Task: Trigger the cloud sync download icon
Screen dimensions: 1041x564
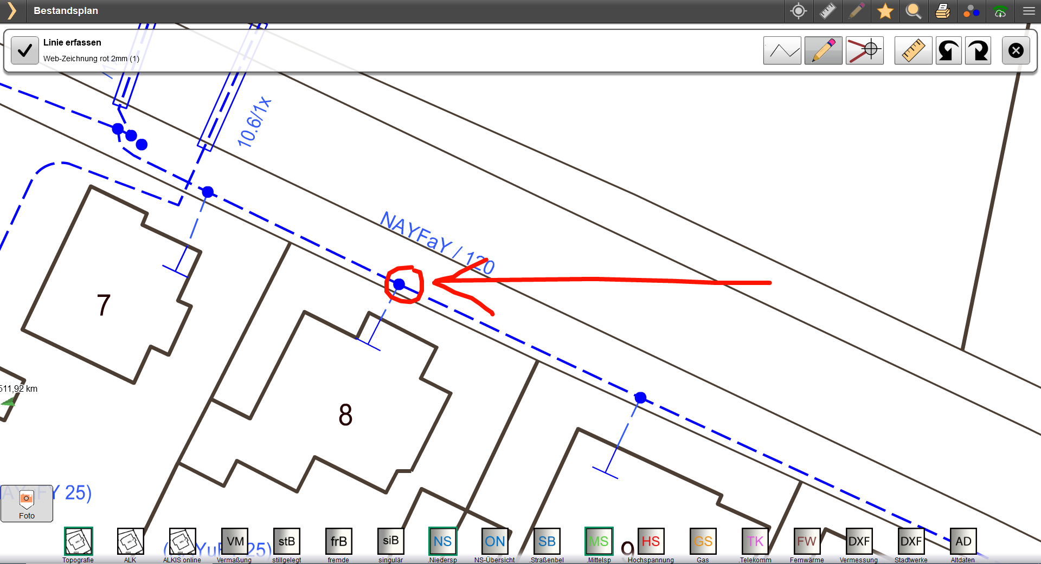Action: (1000, 11)
